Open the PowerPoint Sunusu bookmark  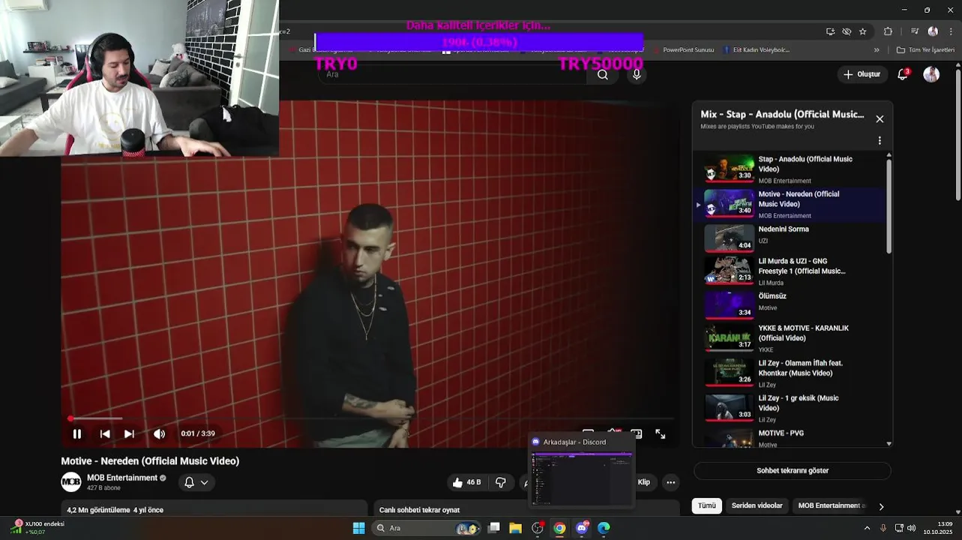pos(683,50)
